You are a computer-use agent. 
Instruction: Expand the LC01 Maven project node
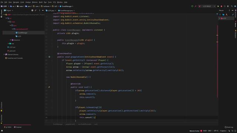point(220,18)
